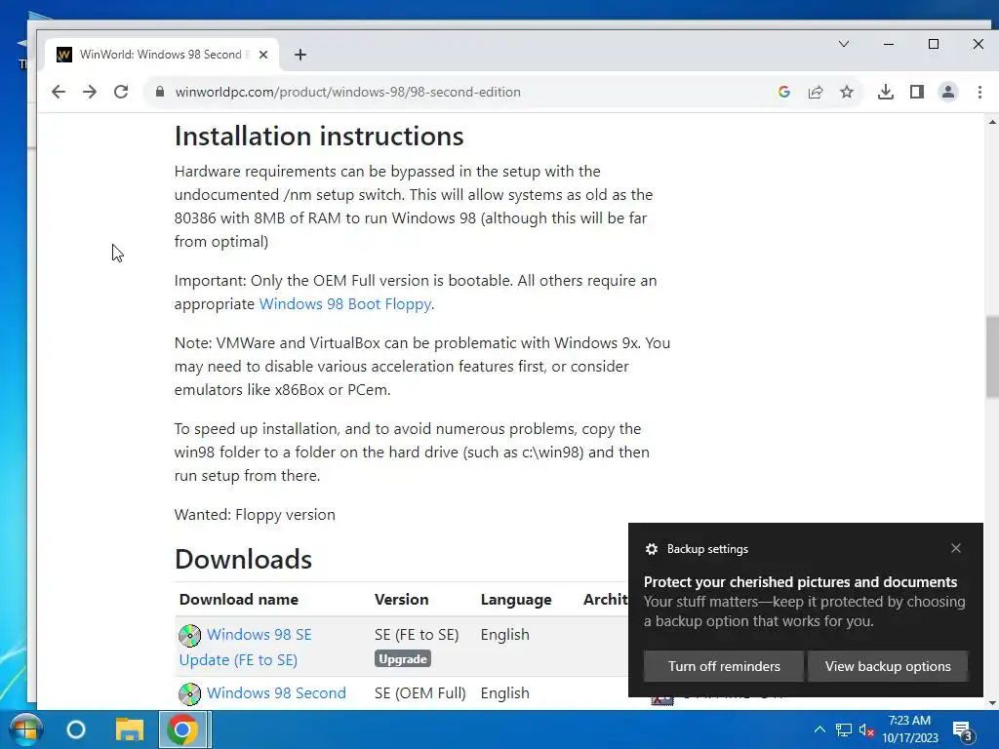The width and height of the screenshot is (999, 749).
Task: Open the Action Center notifications icon
Action: [962, 731]
